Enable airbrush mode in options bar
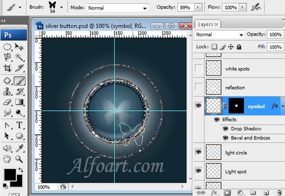The width and height of the screenshot is (285, 196). point(256,7)
